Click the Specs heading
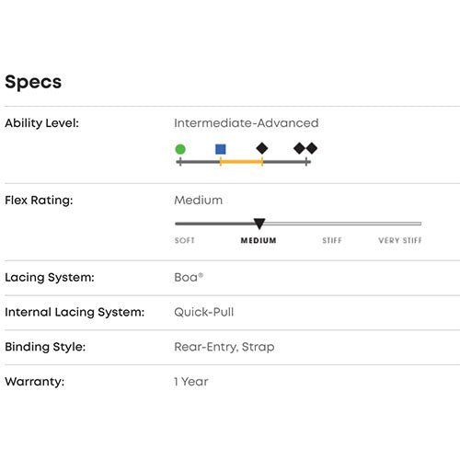The height and width of the screenshot is (460, 460). [x=33, y=82]
